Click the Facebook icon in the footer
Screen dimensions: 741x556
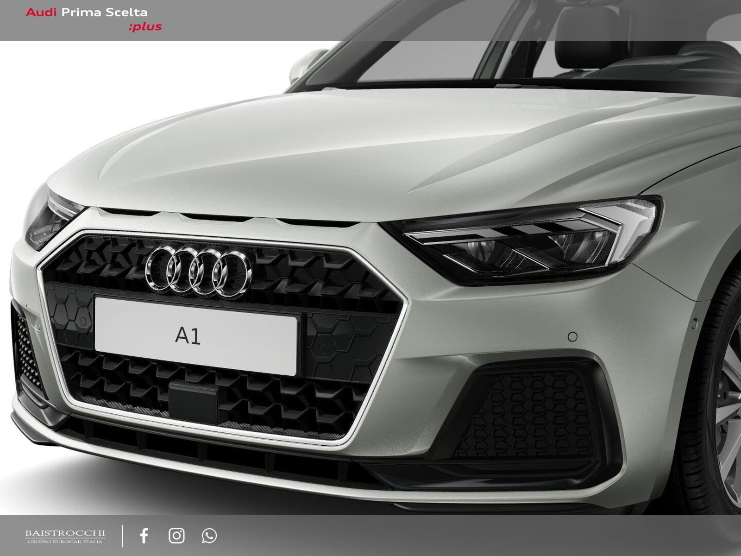[144, 536]
